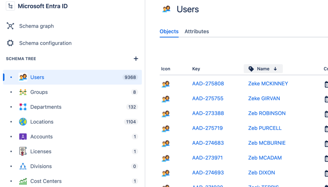
Task: Click the Divisions hierarchy icon
Action: [x=23, y=166]
